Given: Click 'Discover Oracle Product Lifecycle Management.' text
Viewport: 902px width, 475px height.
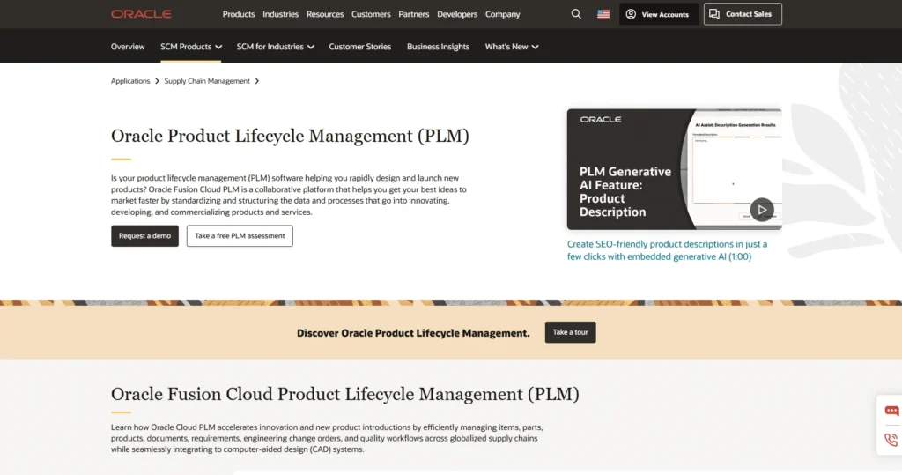Looking at the screenshot, I should point(413,333).
